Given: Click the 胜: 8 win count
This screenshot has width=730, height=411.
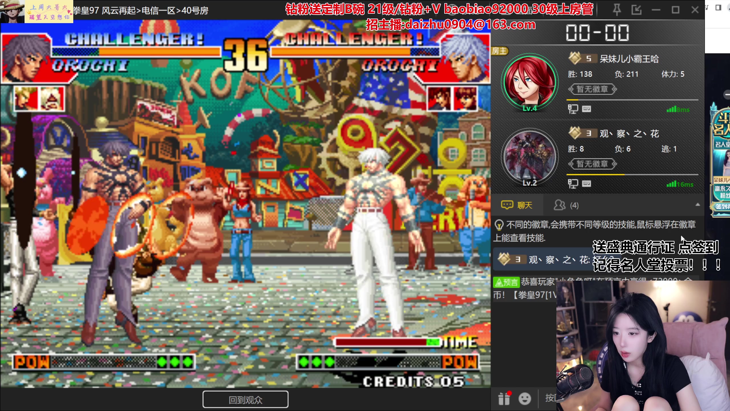Looking at the screenshot, I should coord(576,149).
